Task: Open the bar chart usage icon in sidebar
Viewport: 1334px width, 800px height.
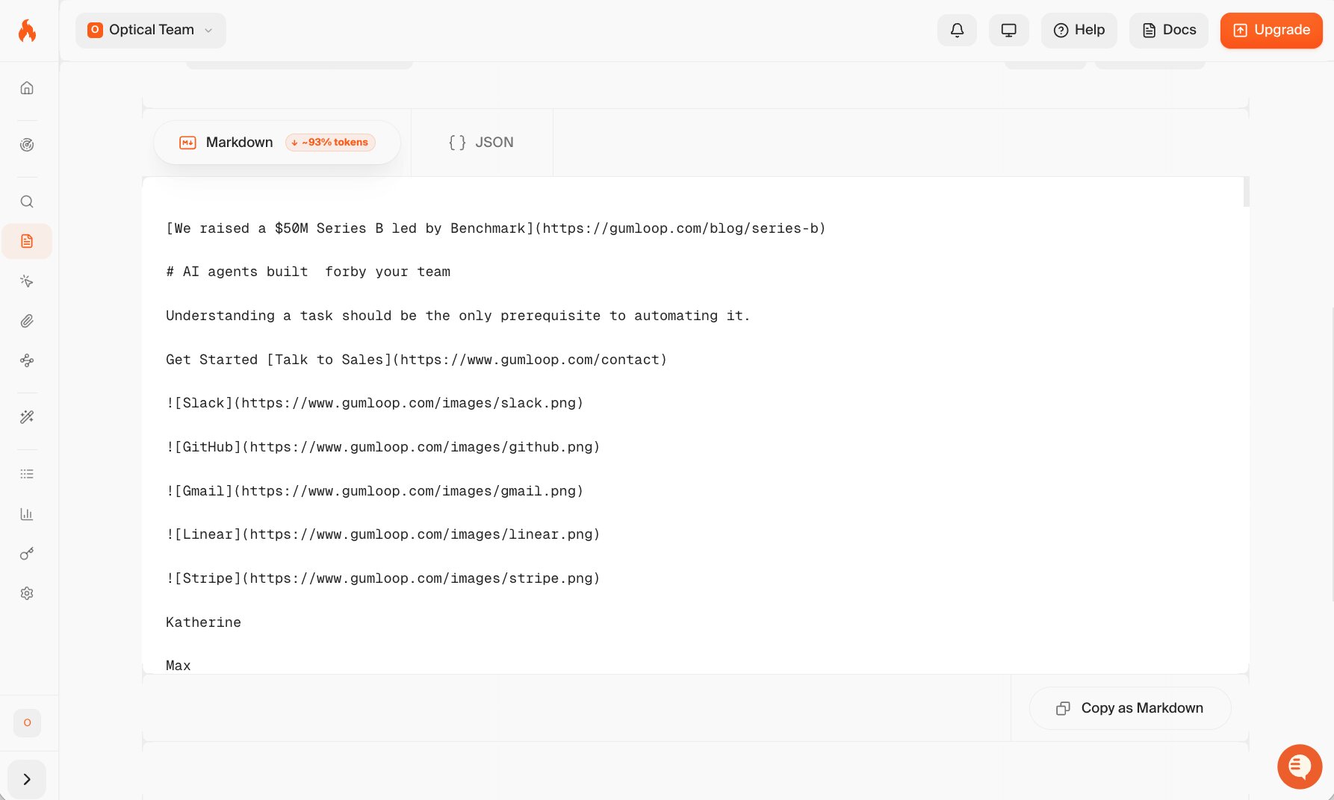Action: point(27,514)
